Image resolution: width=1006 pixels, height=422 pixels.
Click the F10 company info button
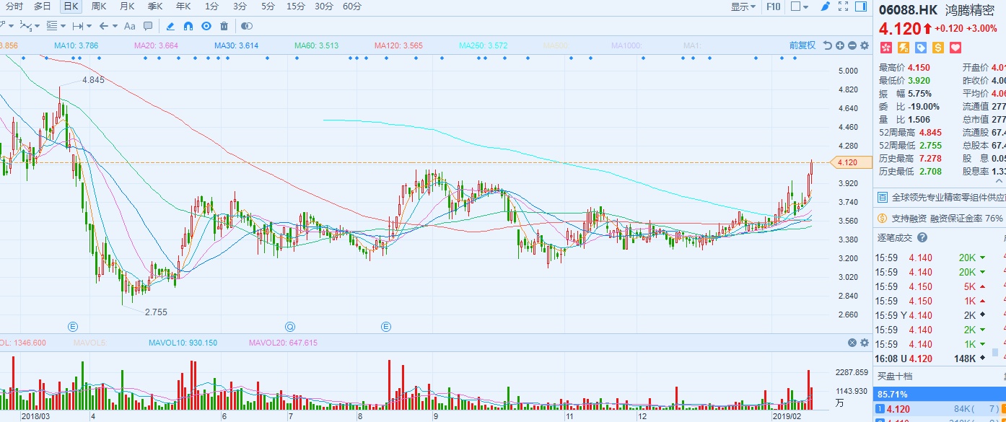773,6
